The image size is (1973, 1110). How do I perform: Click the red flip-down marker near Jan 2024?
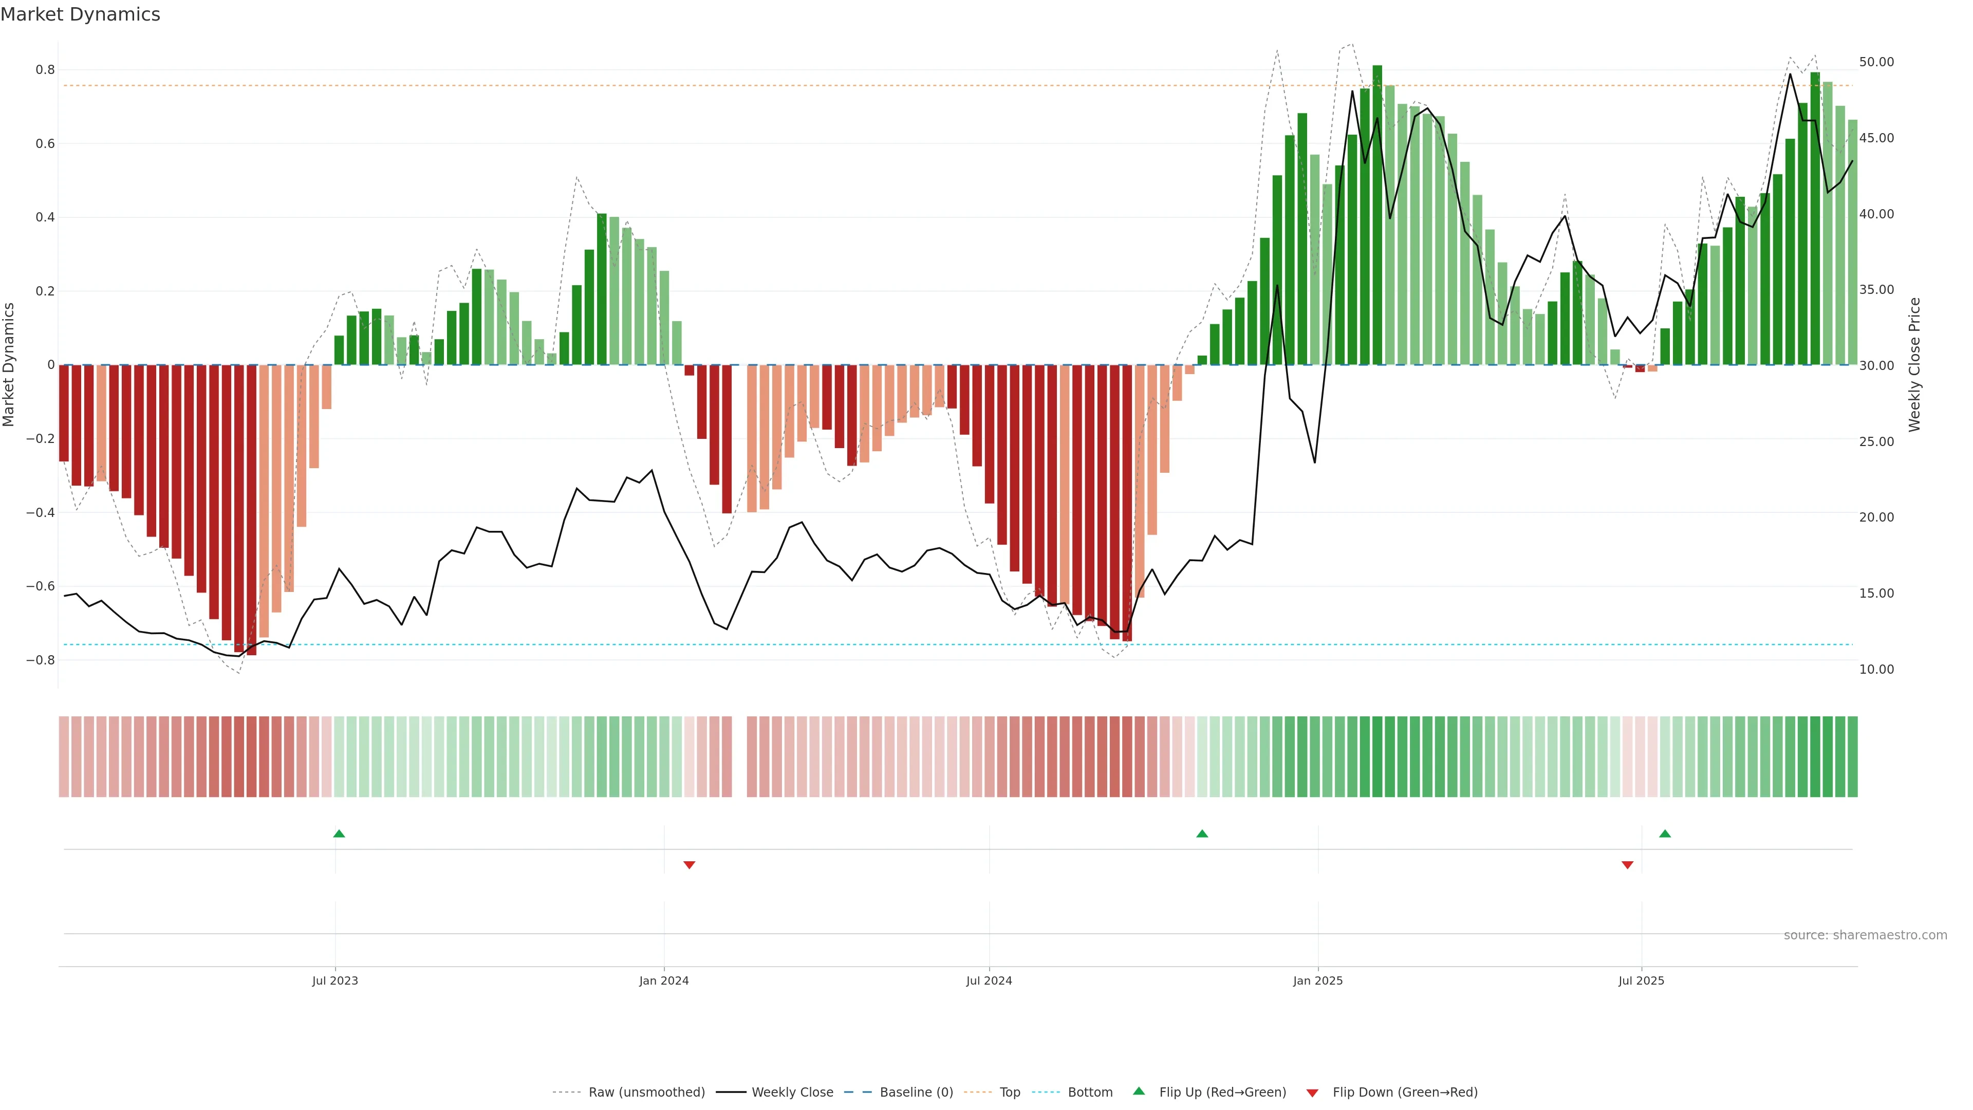pos(690,865)
